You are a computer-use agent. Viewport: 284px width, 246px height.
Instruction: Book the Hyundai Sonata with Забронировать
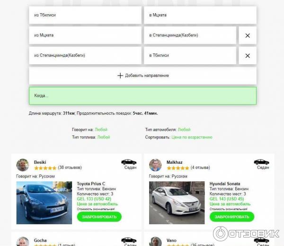click(x=232, y=217)
